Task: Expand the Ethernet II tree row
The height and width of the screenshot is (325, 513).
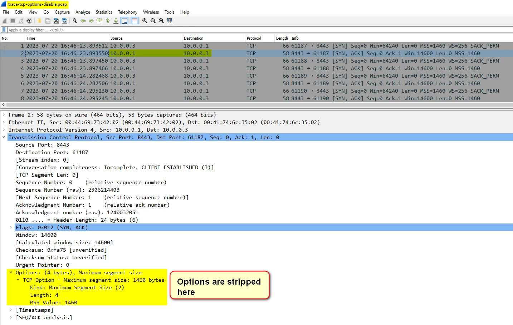Action: [x=4, y=122]
